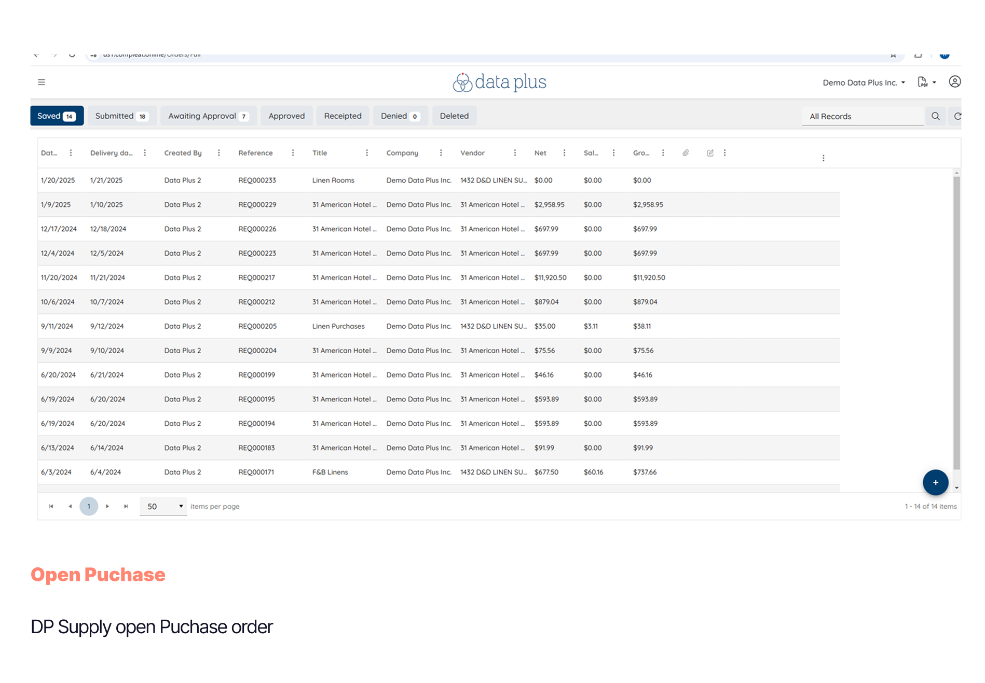The image size is (985, 683).
Task: Click the F&B Linens title cell
Action: tap(330, 472)
